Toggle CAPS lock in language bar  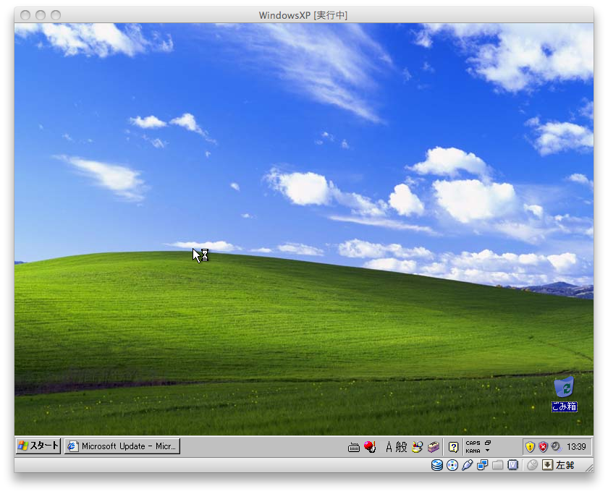pos(473,443)
